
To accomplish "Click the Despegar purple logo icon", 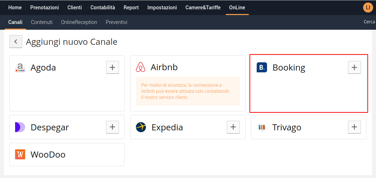I will point(20,127).
